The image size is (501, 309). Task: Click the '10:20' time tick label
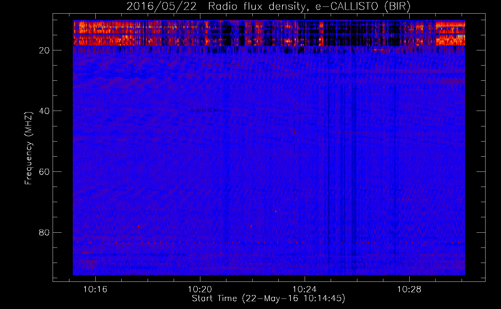point(200,289)
